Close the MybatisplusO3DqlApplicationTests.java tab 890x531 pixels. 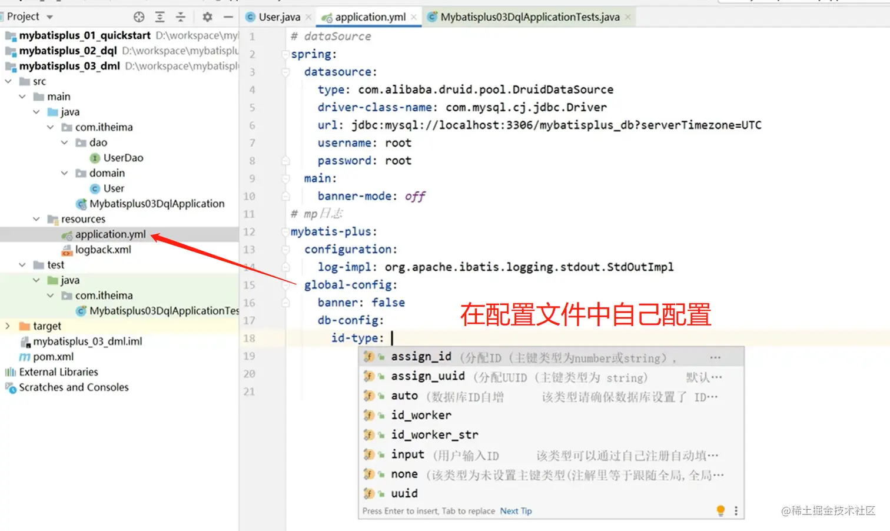point(628,17)
